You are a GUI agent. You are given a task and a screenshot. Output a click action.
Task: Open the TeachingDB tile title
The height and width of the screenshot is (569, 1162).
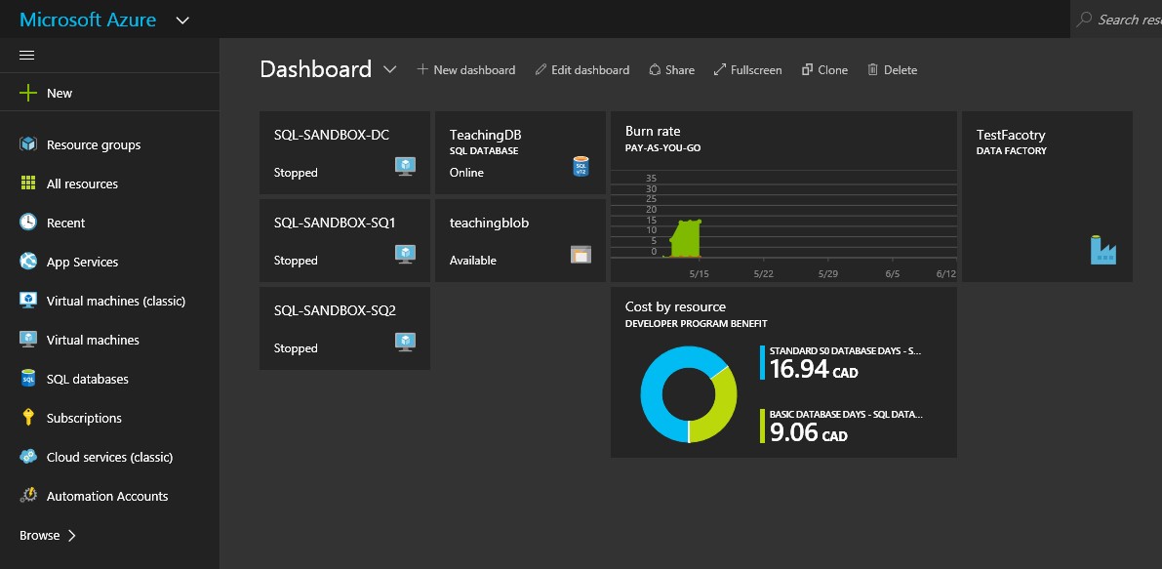[486, 135]
